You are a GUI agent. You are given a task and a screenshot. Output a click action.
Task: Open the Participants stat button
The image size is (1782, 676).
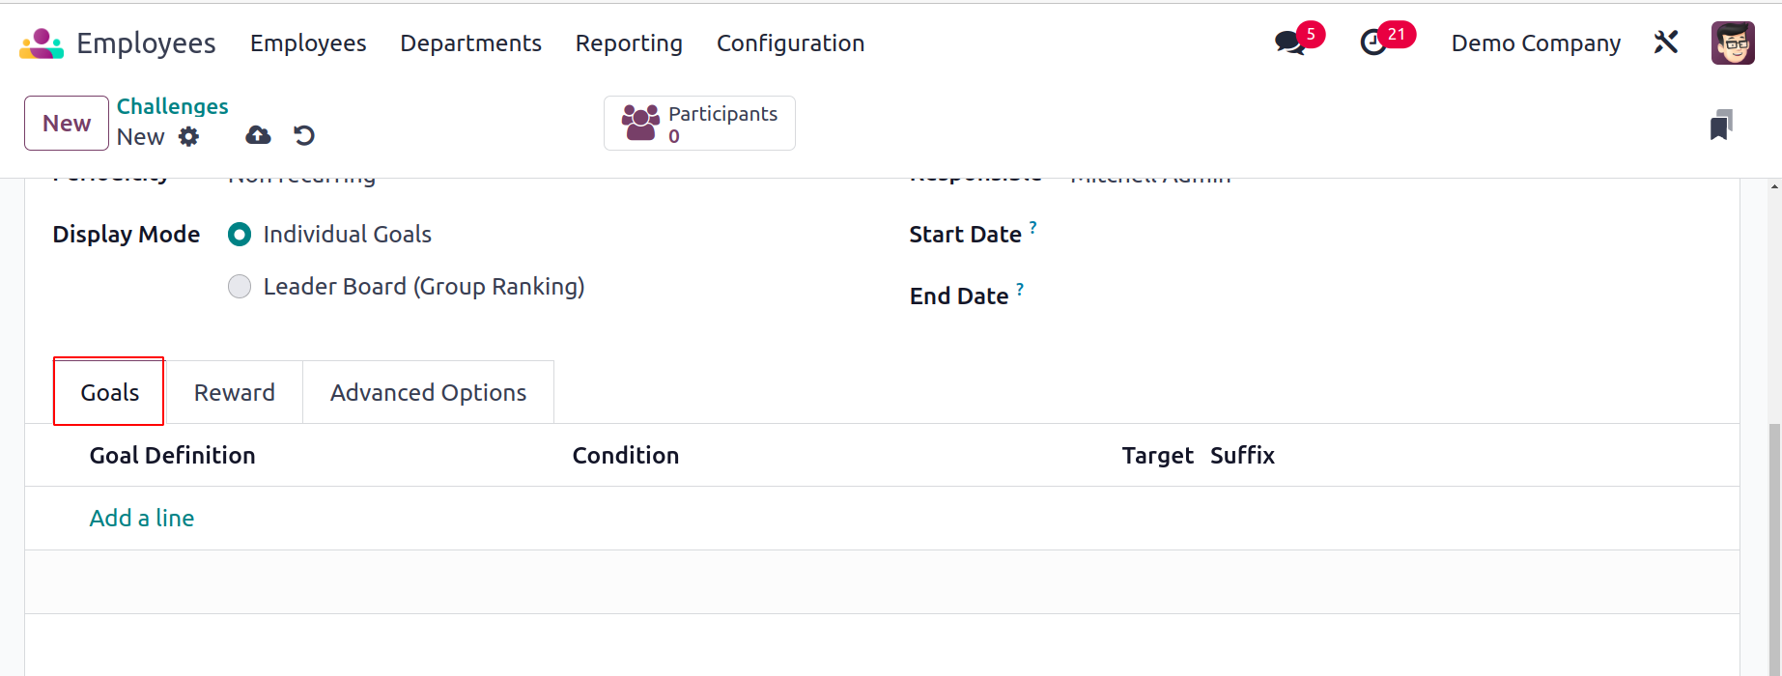[699, 124]
